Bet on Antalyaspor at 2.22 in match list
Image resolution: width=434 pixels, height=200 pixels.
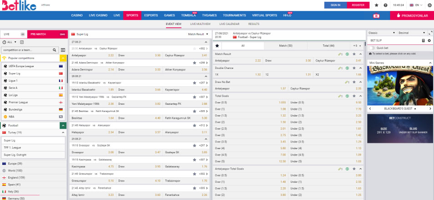[93, 55]
